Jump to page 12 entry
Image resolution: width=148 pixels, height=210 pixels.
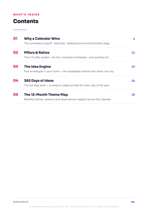point(133,52)
